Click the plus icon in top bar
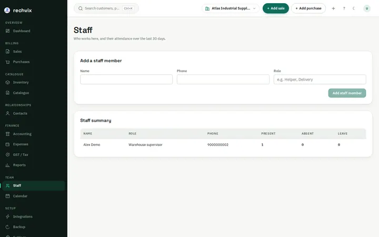 tap(333, 8)
